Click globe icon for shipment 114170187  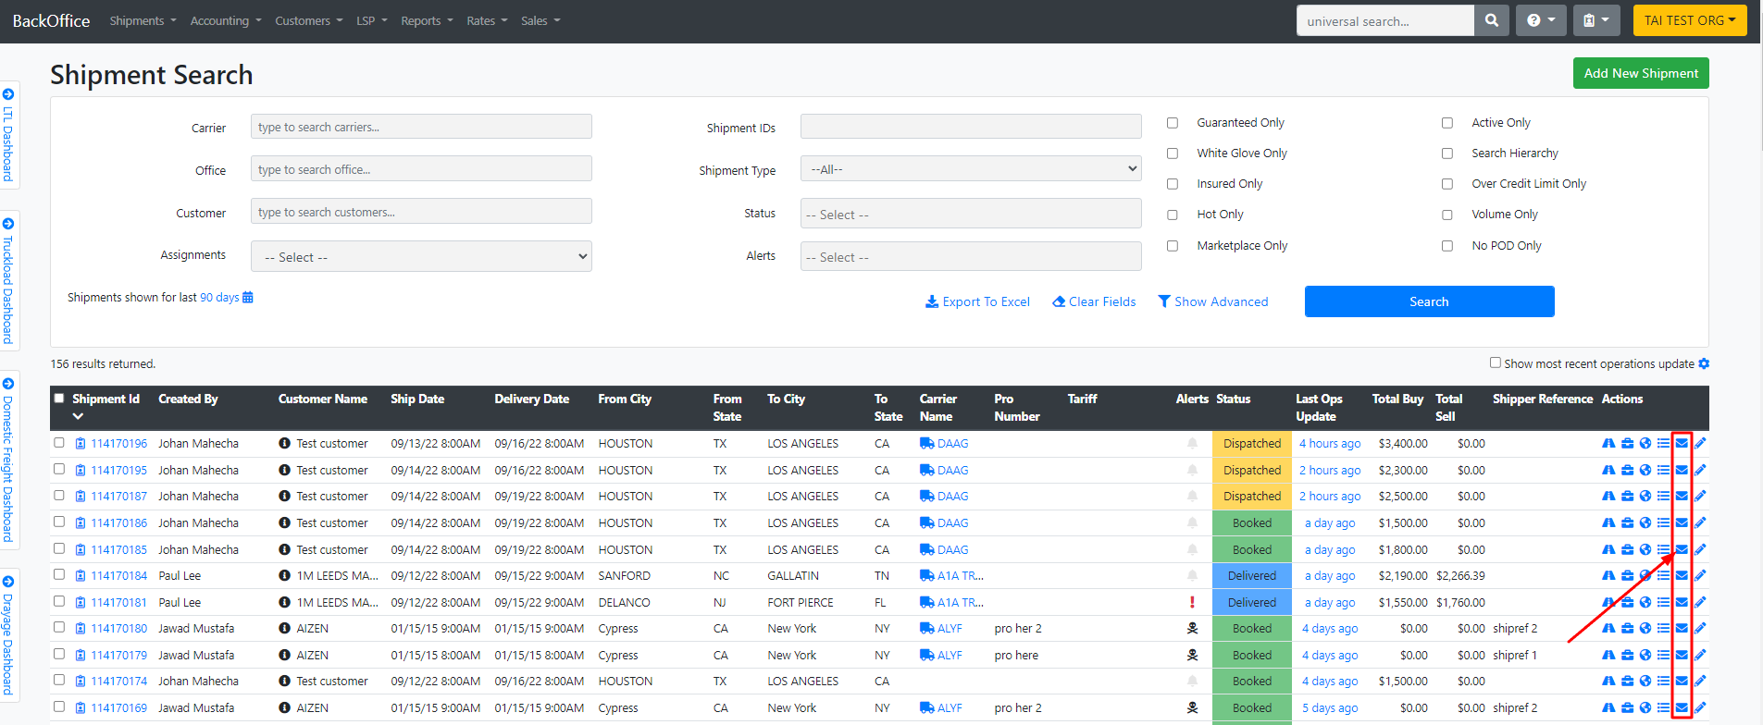pos(1645,497)
